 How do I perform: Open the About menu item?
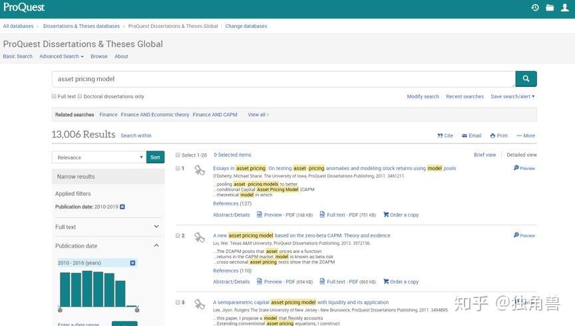point(121,56)
